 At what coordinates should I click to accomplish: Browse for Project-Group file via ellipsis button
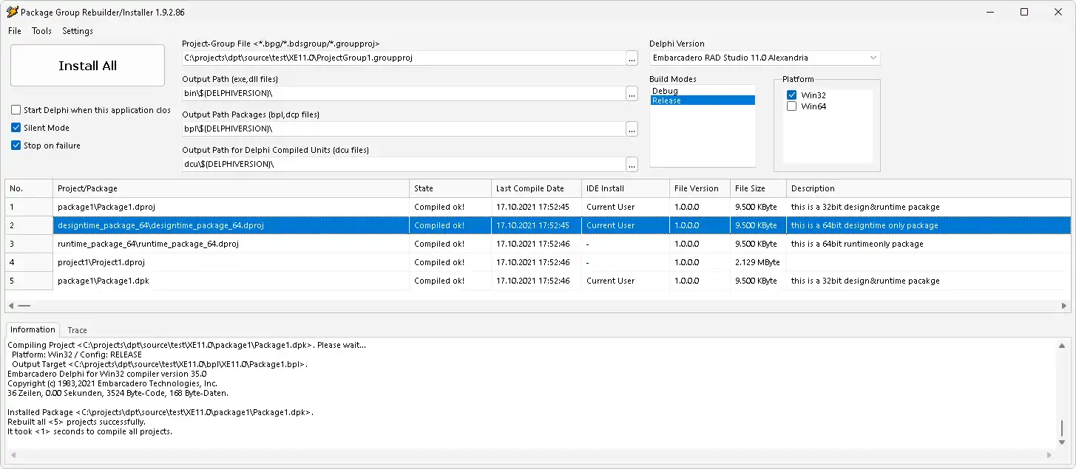click(632, 58)
